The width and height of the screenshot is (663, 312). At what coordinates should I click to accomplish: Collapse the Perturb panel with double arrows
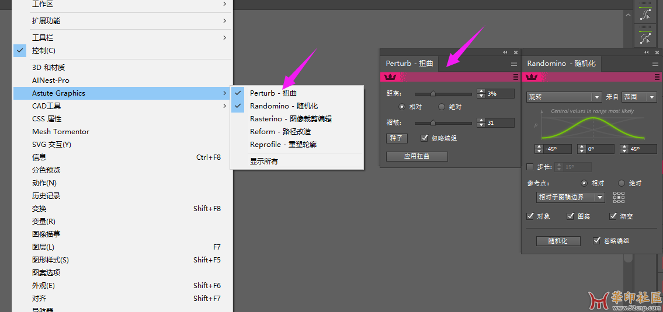505,52
